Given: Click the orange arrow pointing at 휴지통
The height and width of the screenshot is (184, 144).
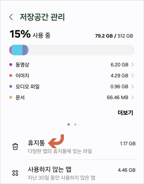Looking at the screenshot, I should [x=56, y=141].
